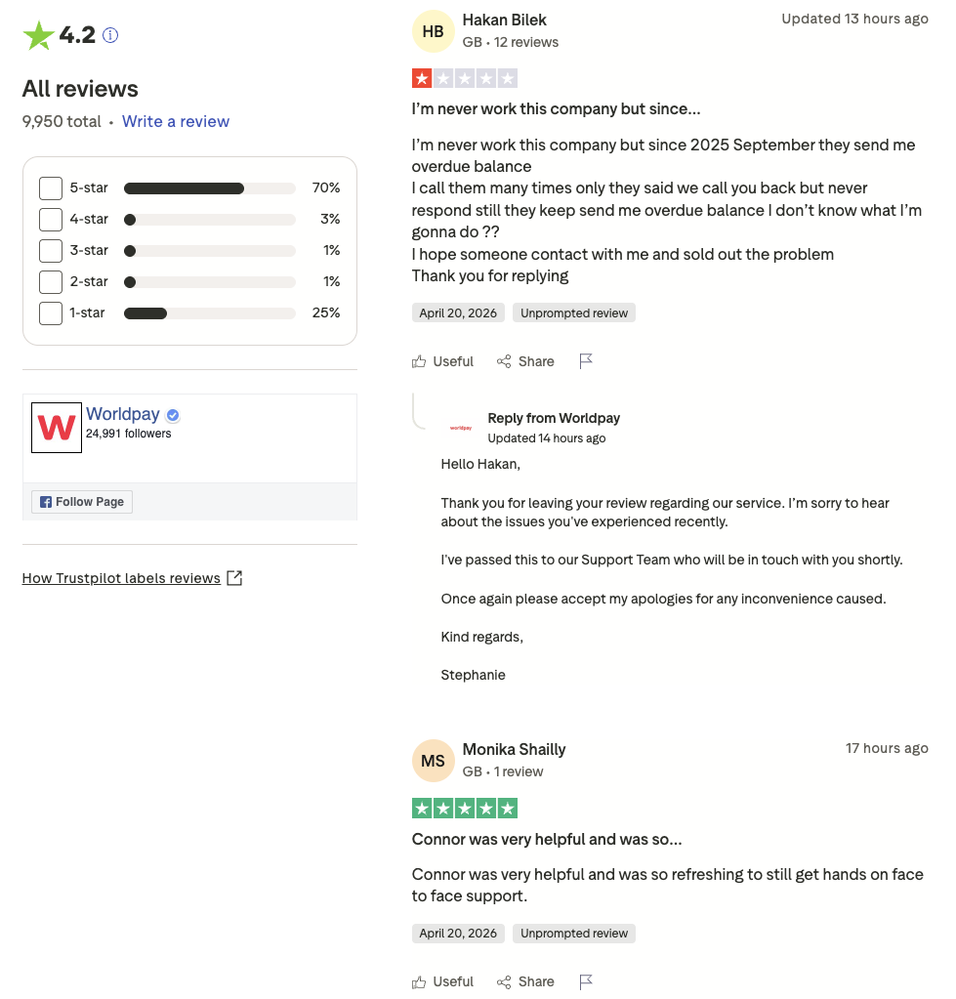
Task: Open How Trustpilot labels reviews link
Action: (x=121, y=578)
